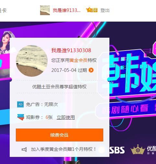Click the large circular profile picture
This screenshot has width=156, height=164.
pyautogui.click(x=32, y=61)
